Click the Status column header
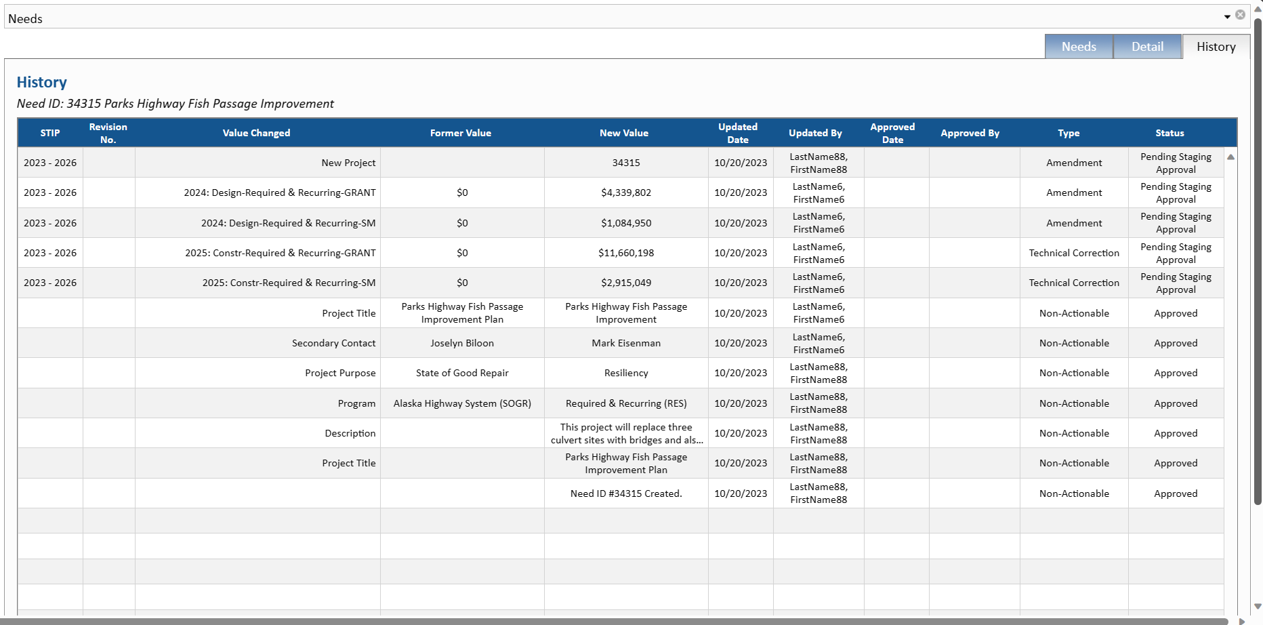 (1170, 133)
